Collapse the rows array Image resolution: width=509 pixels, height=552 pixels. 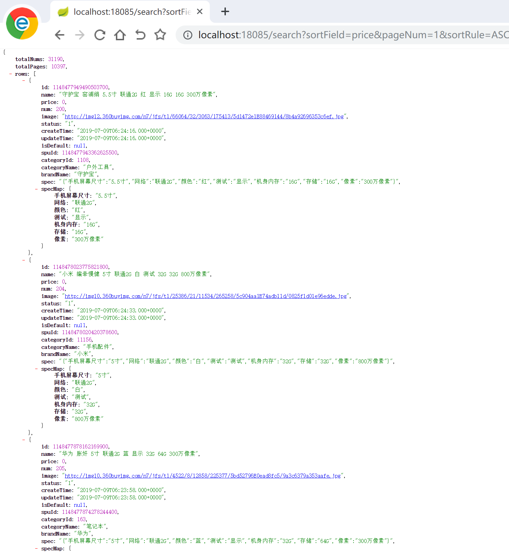(10, 74)
